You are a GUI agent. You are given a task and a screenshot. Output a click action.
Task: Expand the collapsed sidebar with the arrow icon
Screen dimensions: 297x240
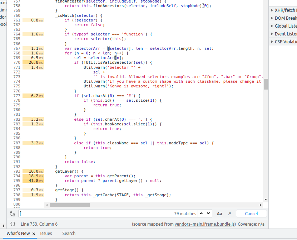point(4,226)
